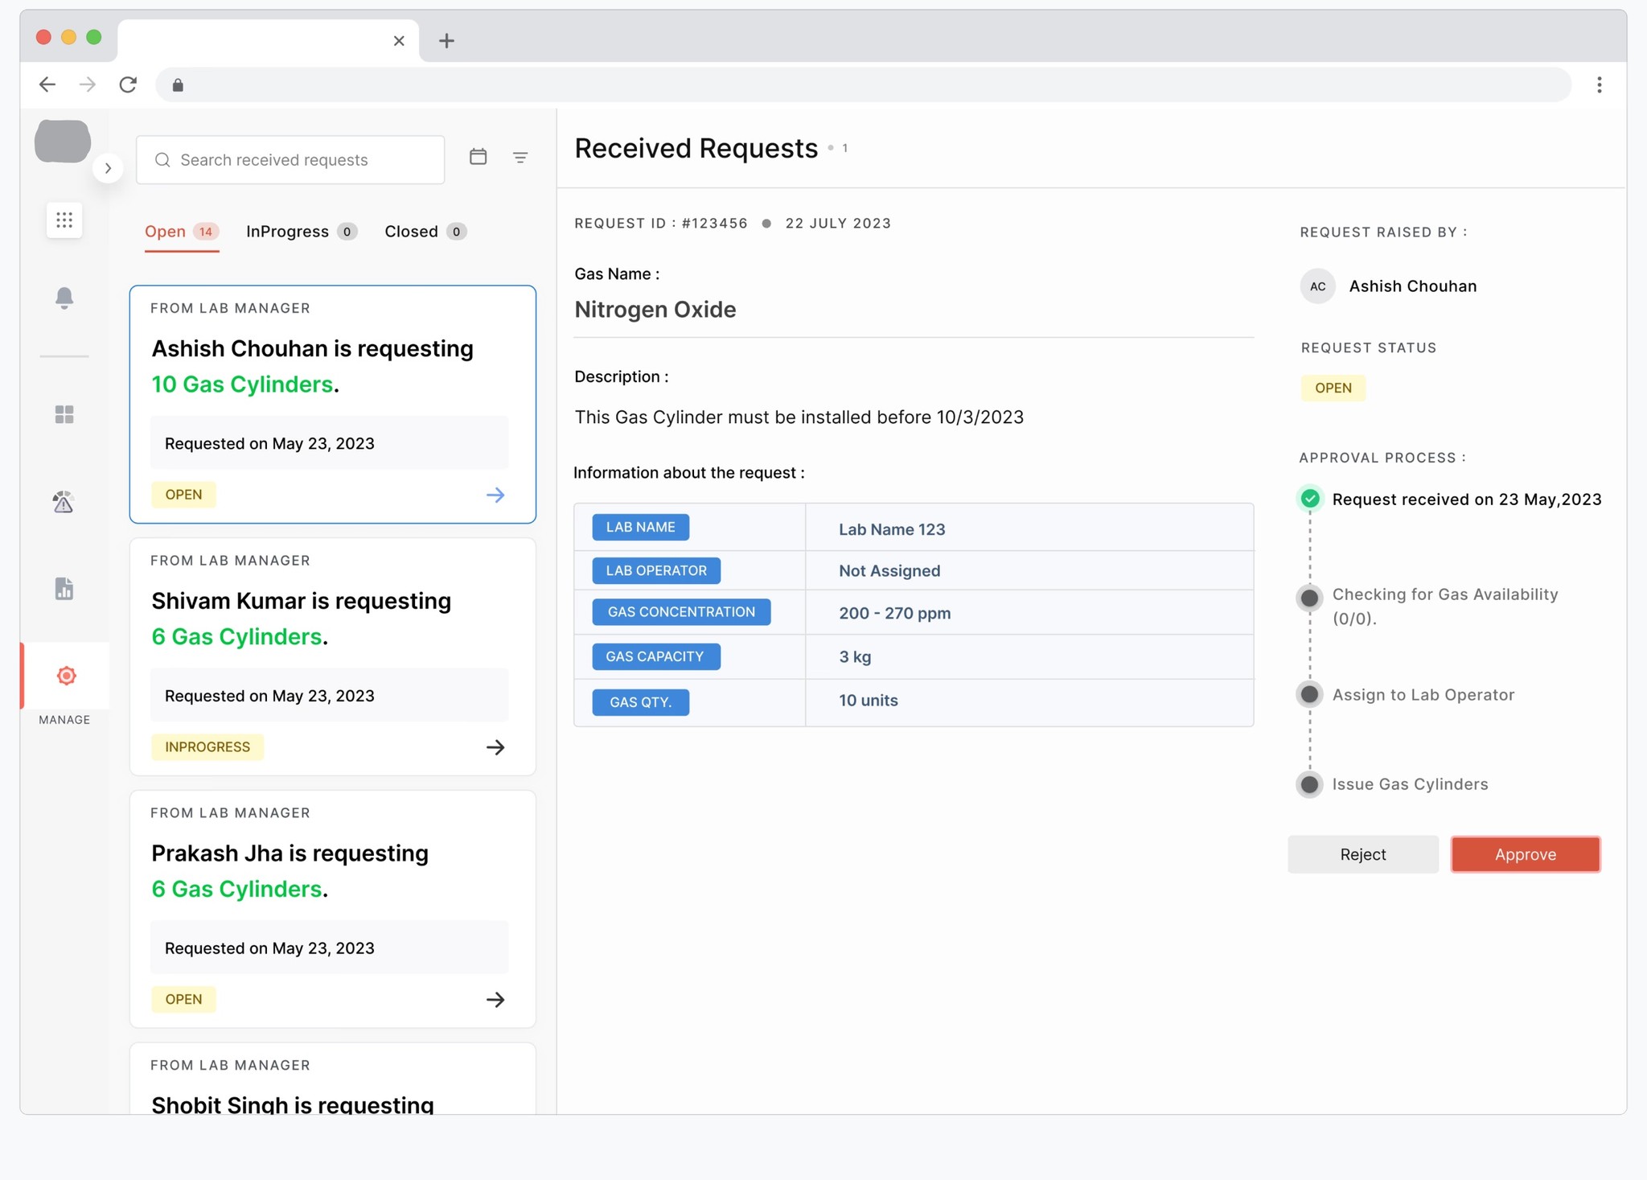Select the Open requests tab
This screenshot has width=1647, height=1180.
pos(166,232)
